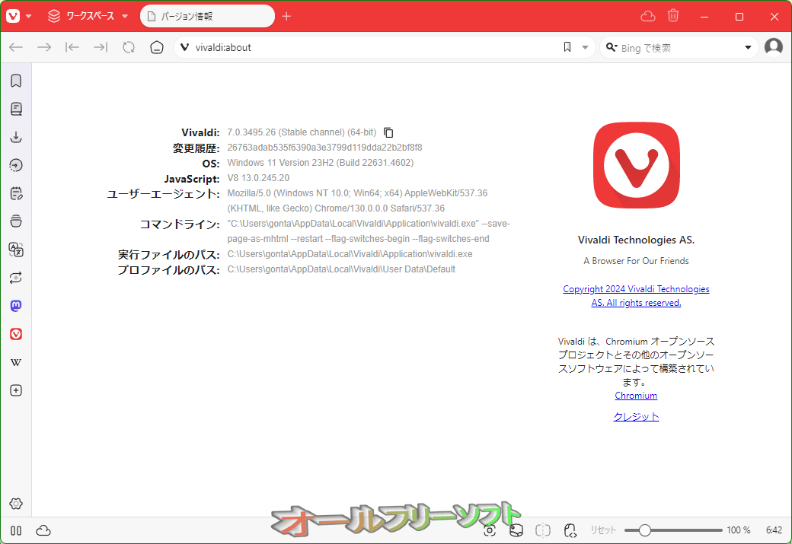792x544 pixels.
Task: Open the Translate panel
Action: [15, 249]
